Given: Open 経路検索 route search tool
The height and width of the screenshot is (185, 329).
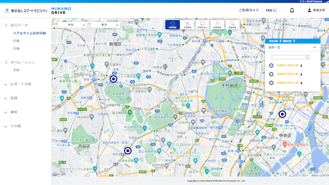Looking at the screenshot, I should click(x=232, y=25).
